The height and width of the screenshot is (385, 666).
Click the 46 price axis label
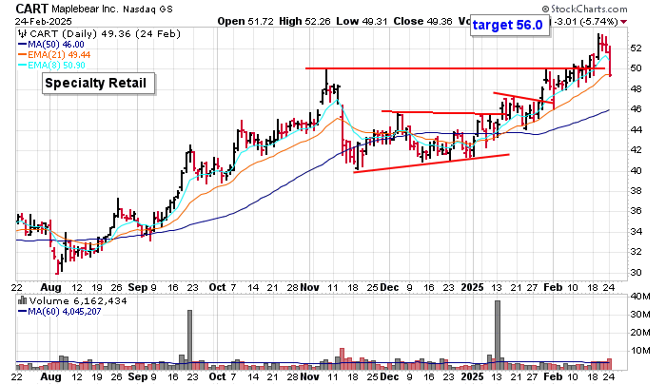(x=636, y=109)
